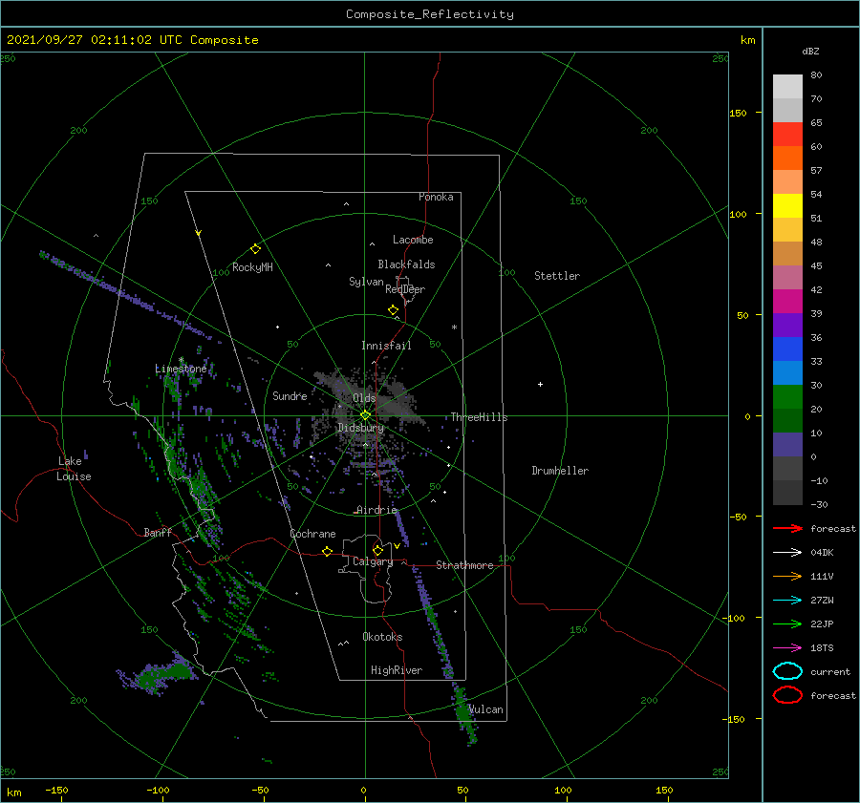Click the Limestone label

pos(181,369)
